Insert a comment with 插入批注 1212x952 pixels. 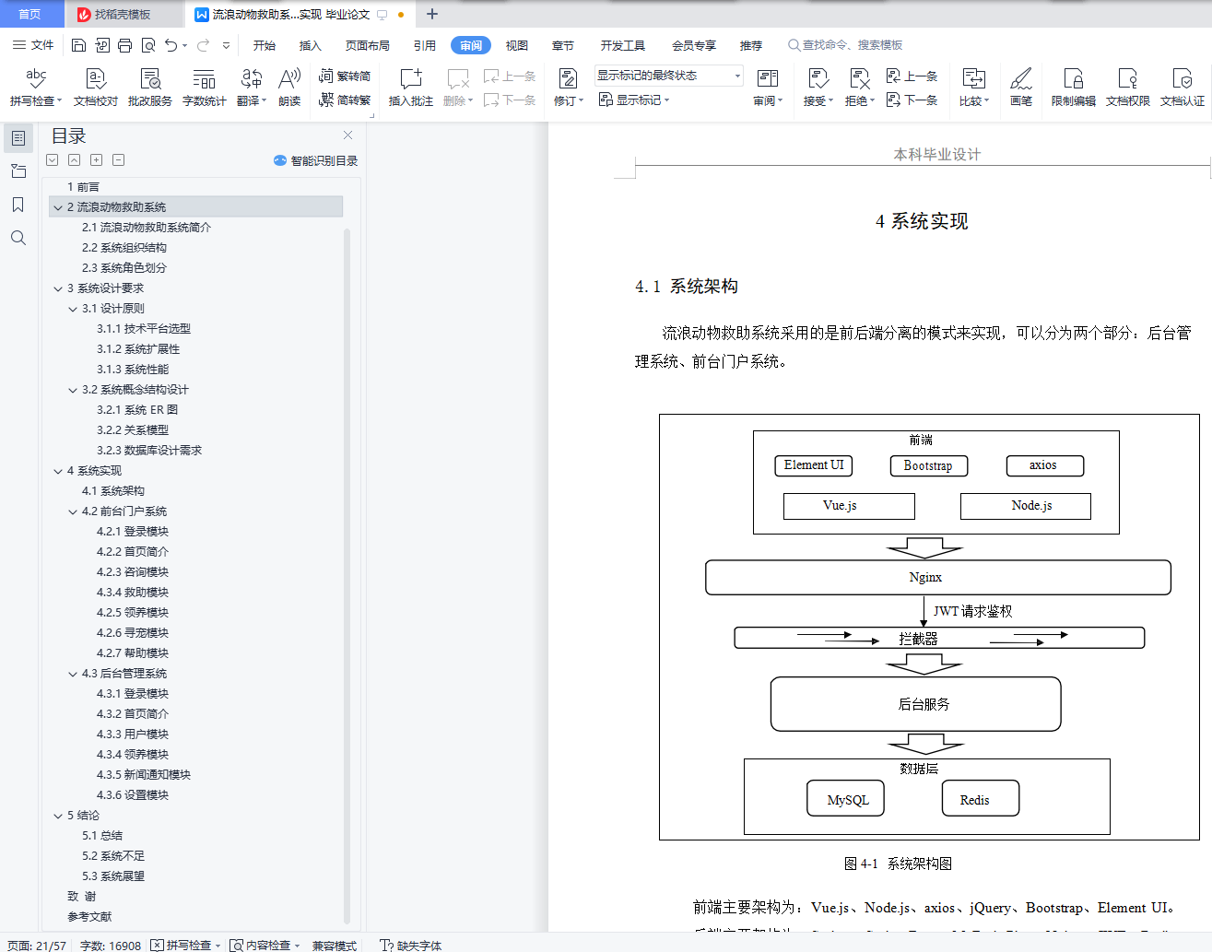click(411, 88)
